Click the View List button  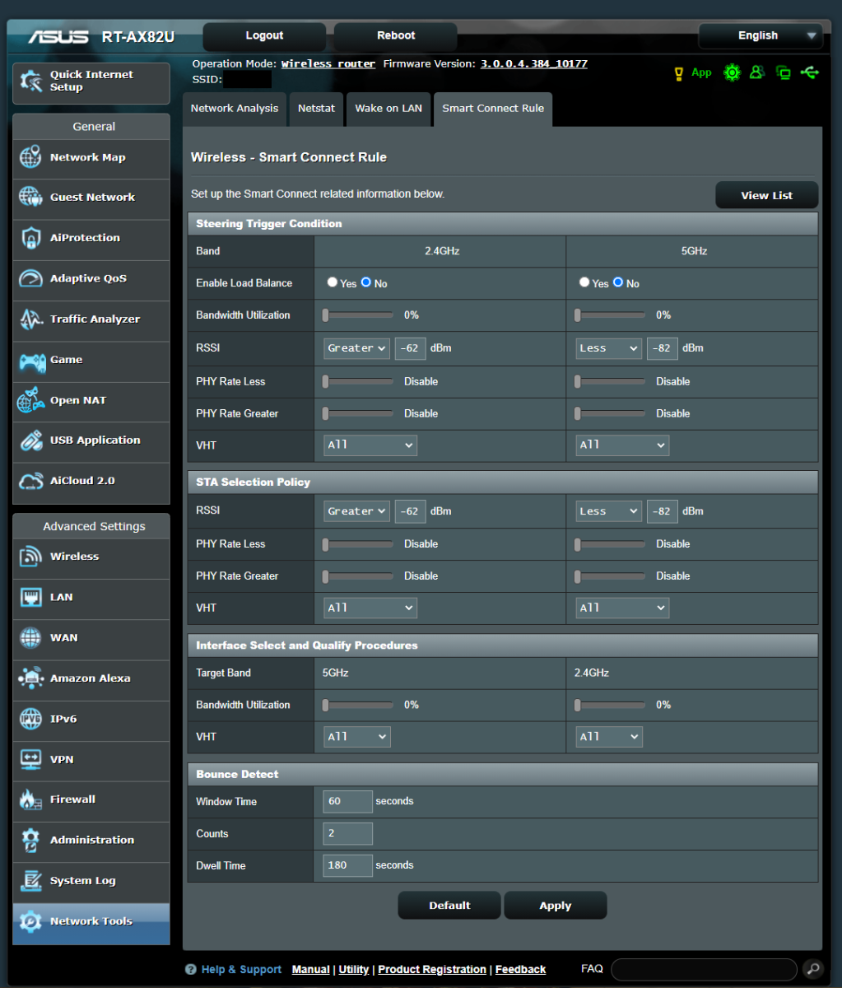766,195
